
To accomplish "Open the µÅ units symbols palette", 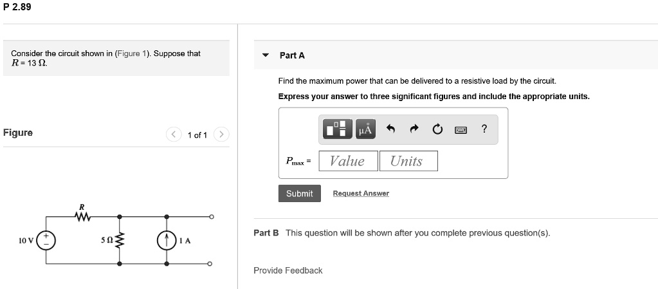I will (365, 129).
